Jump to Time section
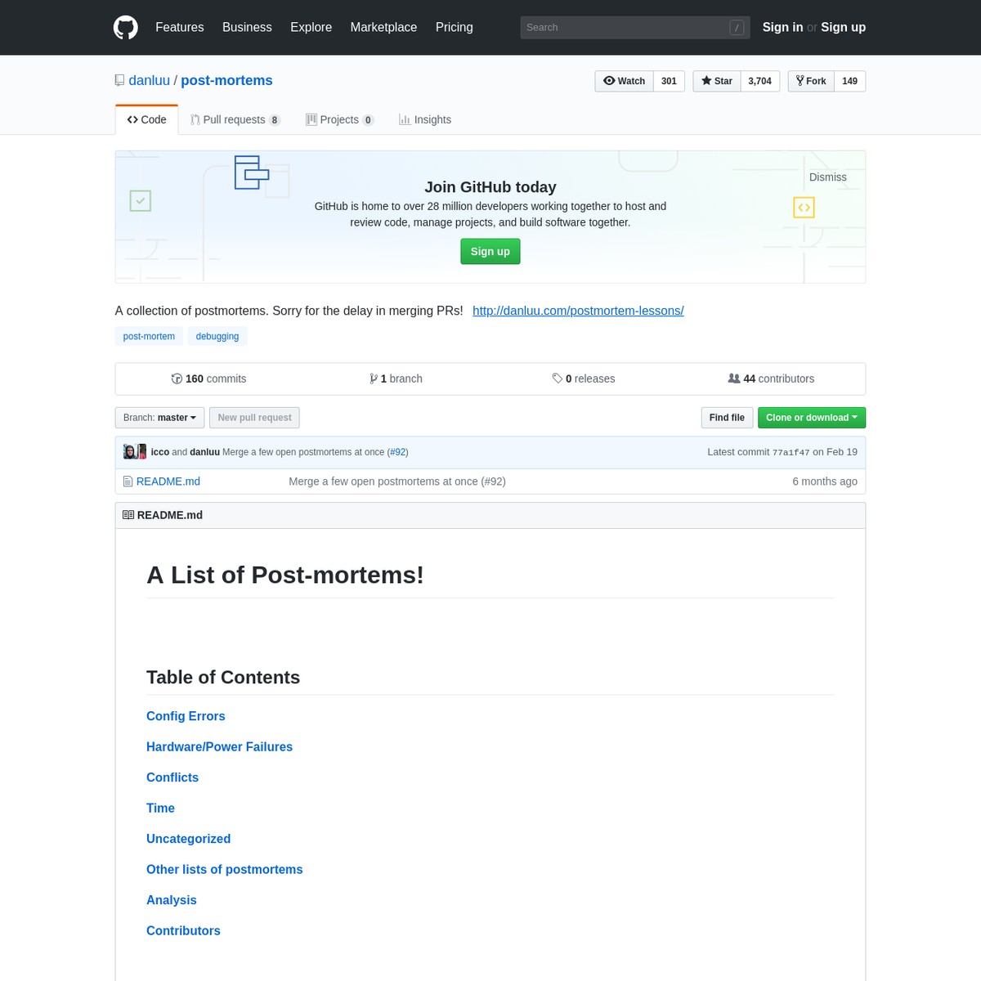Viewport: 981px width, 981px height. 160,808
